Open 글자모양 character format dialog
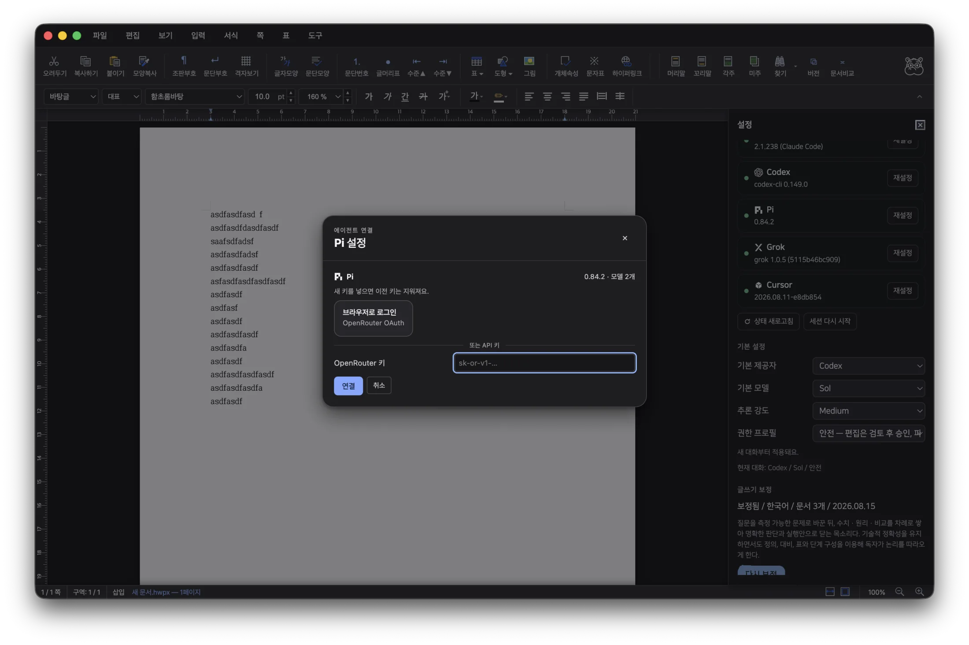Screen dimensions: 969x645 coord(286,65)
